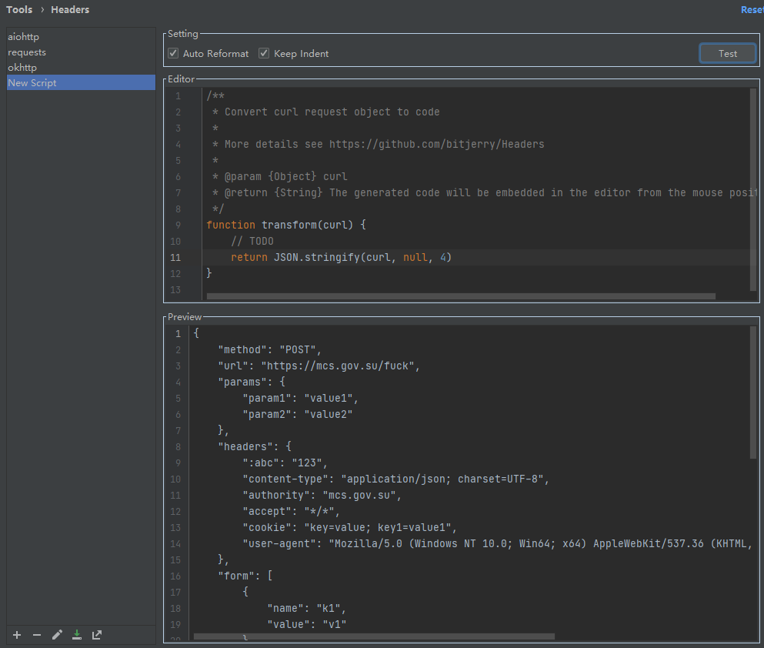Toggle the Auto Reformat checkbox

(x=173, y=53)
